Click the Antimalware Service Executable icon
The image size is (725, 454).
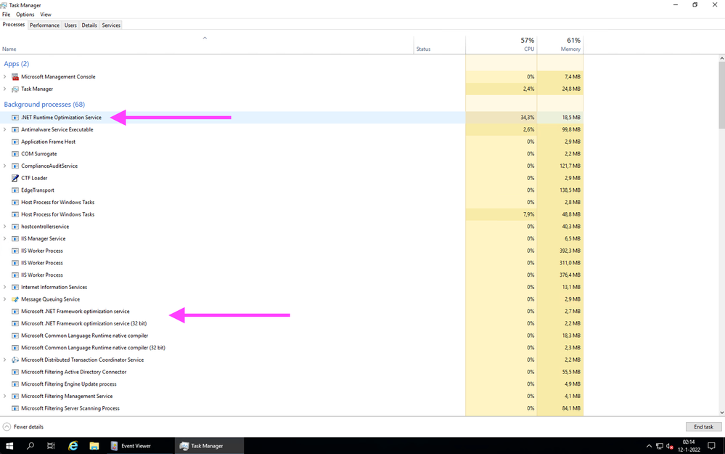[15, 129]
